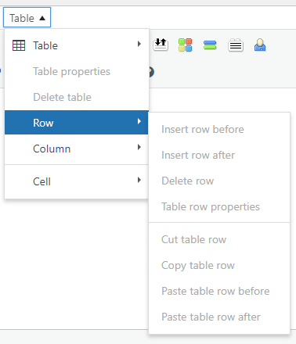
Task: Open the Cell submenu
Action: [77, 181]
